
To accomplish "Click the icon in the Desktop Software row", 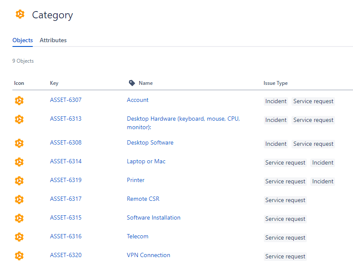I will click(19, 143).
